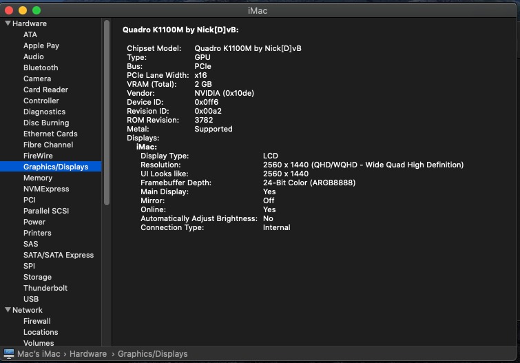The height and width of the screenshot is (363, 520).
Task: Click the Quadro K1100M bold heading
Action: tap(180, 30)
